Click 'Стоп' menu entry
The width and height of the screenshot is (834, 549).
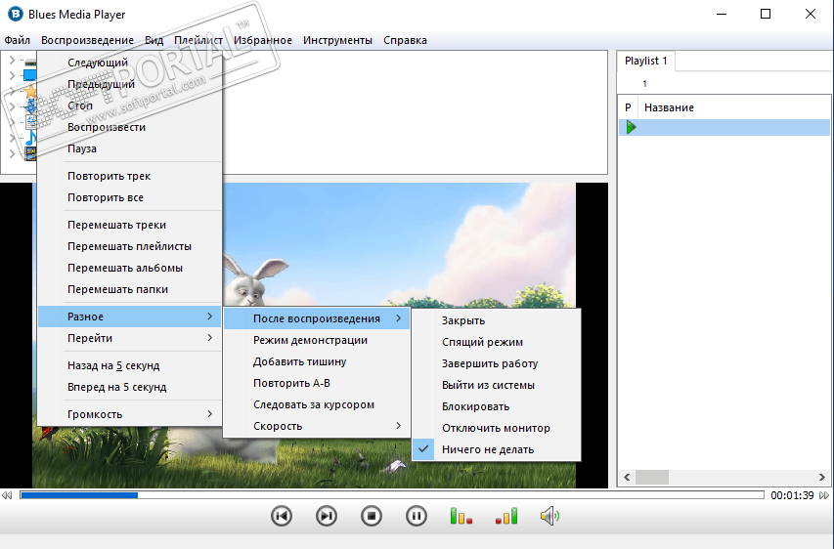click(130, 106)
